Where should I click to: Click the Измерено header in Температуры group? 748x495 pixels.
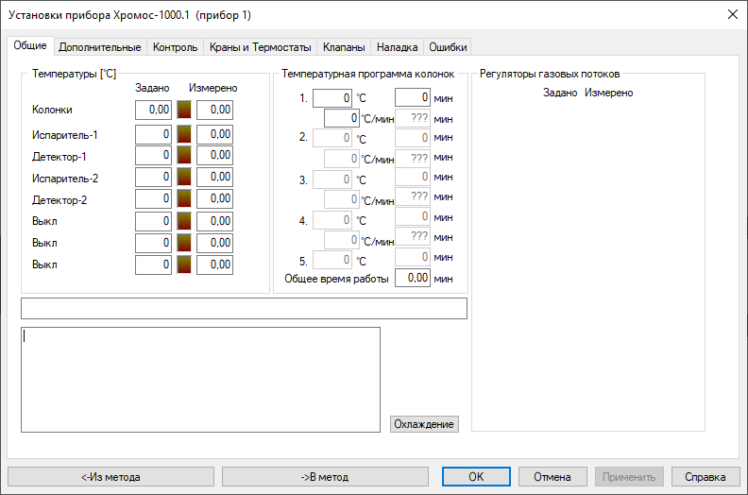click(212, 88)
